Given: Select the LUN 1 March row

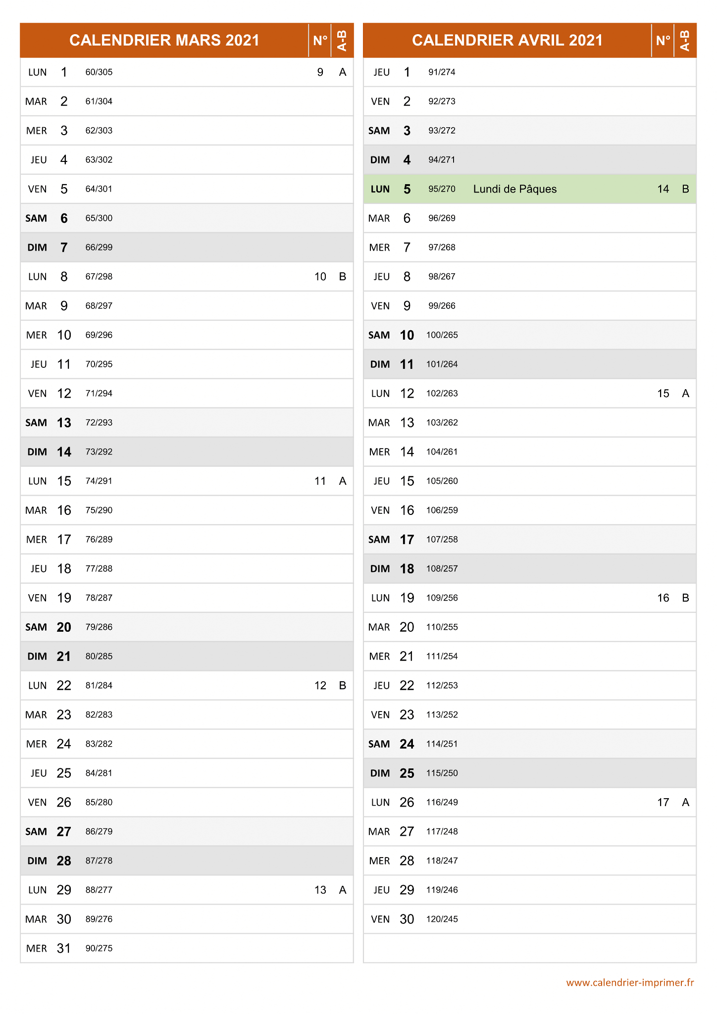Looking at the screenshot, I should (x=187, y=72).
